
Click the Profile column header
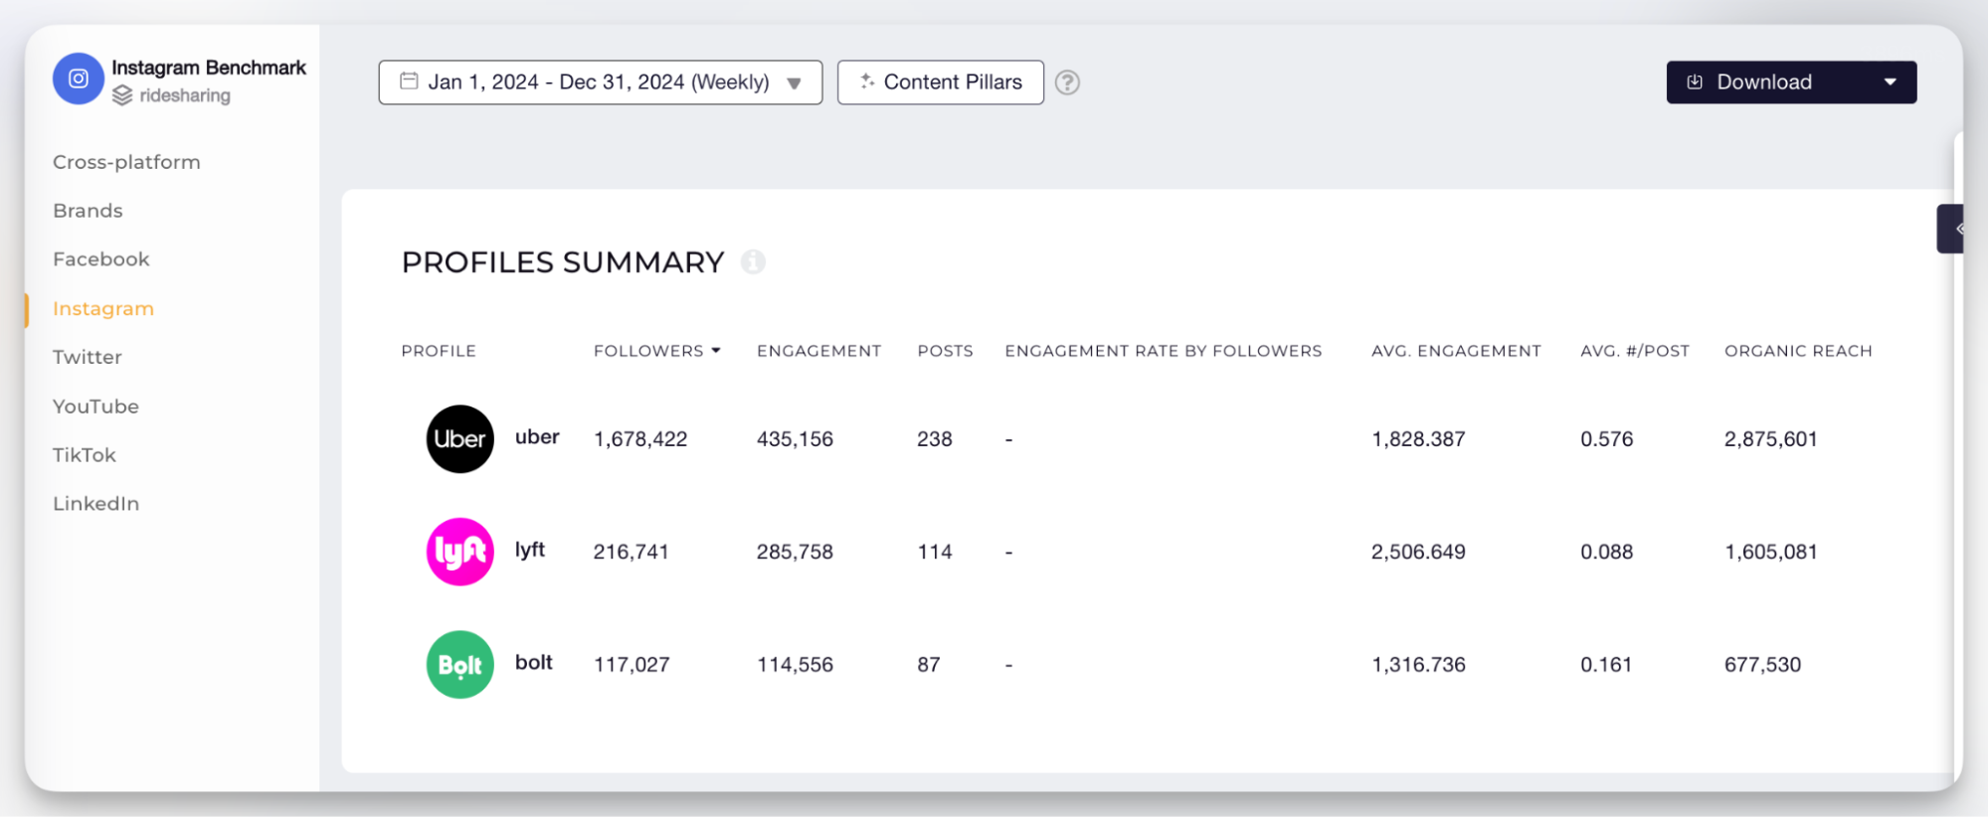click(439, 351)
